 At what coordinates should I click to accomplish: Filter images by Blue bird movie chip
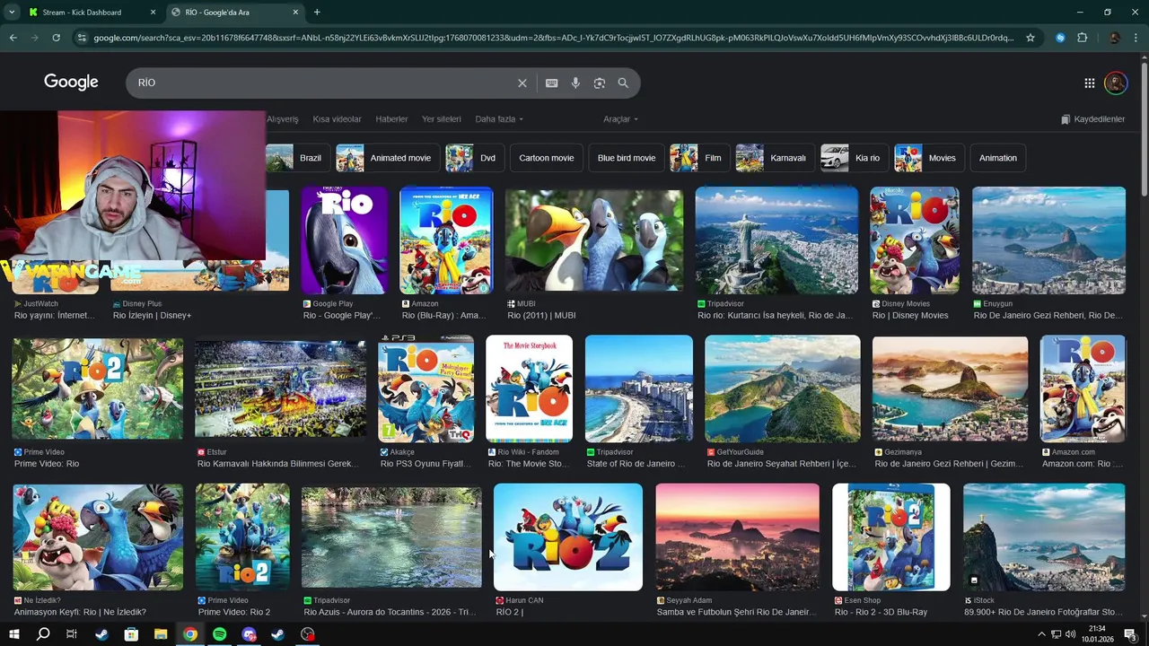pos(627,158)
